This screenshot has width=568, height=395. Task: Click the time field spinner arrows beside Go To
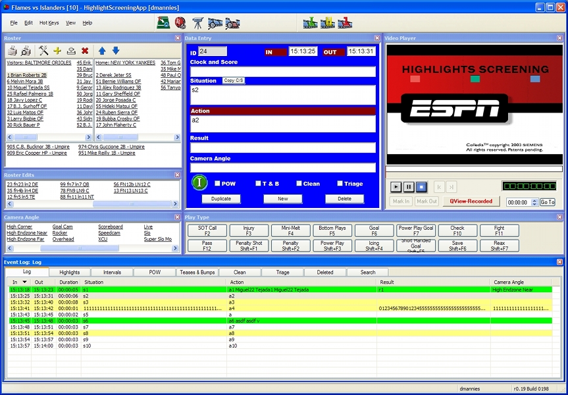point(534,202)
